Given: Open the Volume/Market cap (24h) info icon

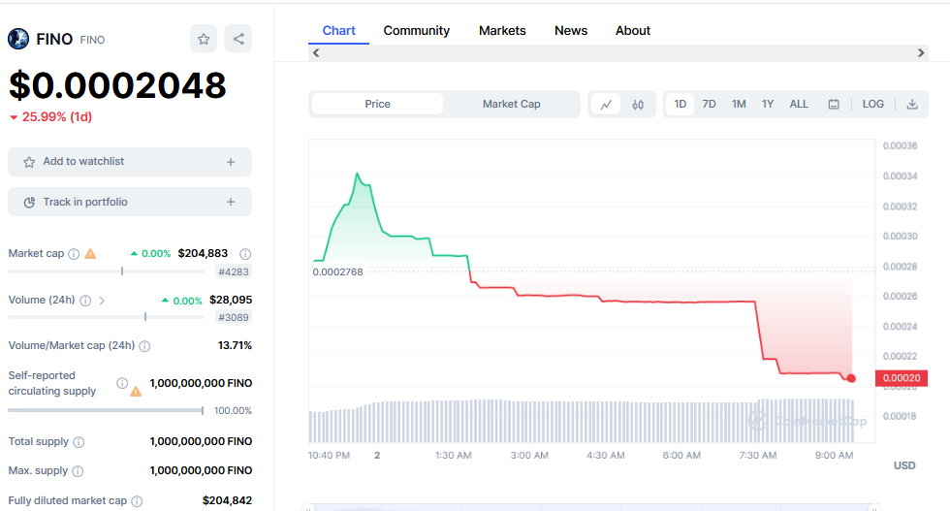Looking at the screenshot, I should [144, 346].
